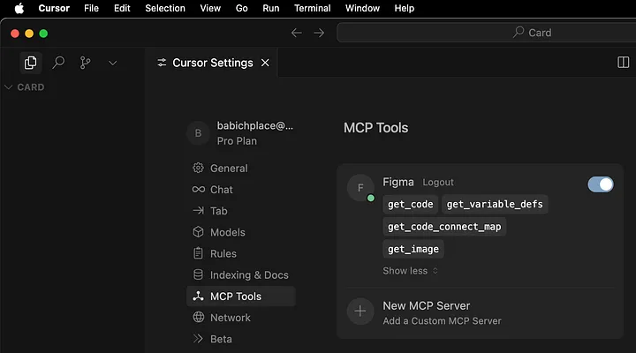Select MCP Tools in settings sidebar
Screen dimensions: 636x353
pos(241,297)
